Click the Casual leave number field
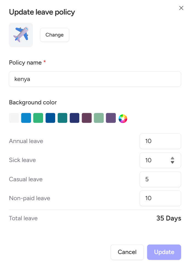The width and height of the screenshot is (189, 268). tap(160, 179)
